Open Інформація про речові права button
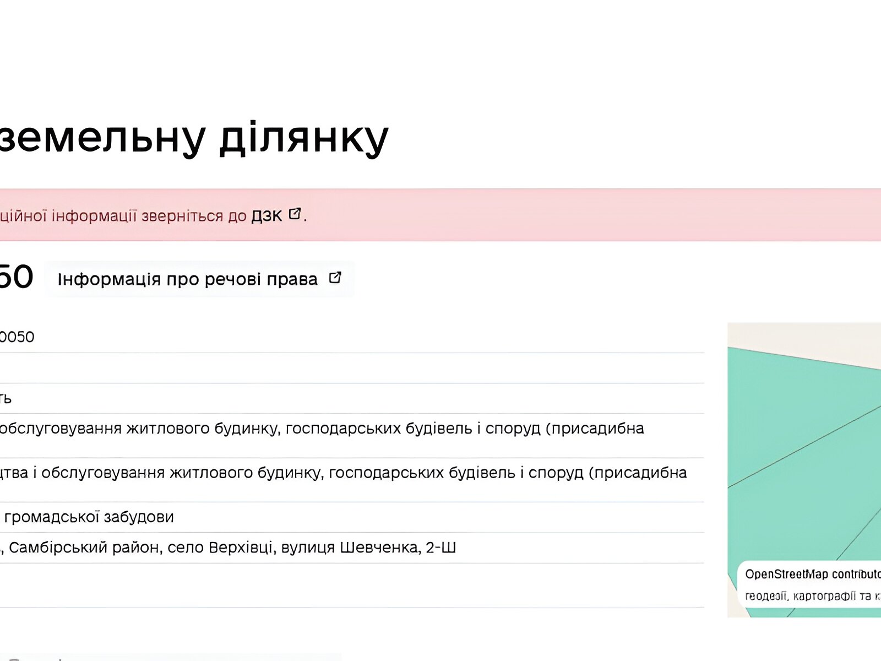Image resolution: width=881 pixels, height=661 pixels. [x=199, y=279]
